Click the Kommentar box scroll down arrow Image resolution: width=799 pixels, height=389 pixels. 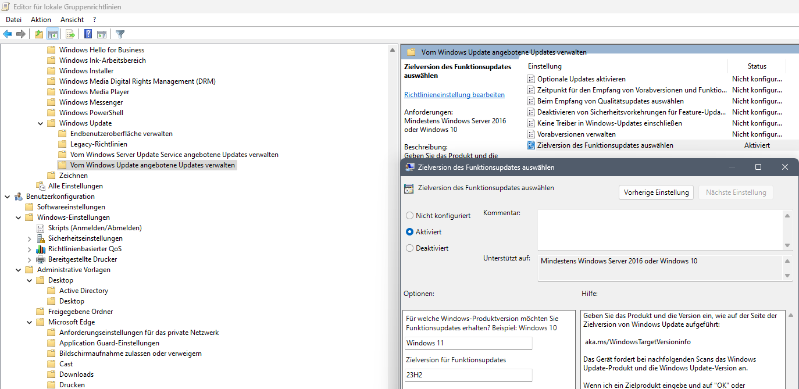point(787,245)
